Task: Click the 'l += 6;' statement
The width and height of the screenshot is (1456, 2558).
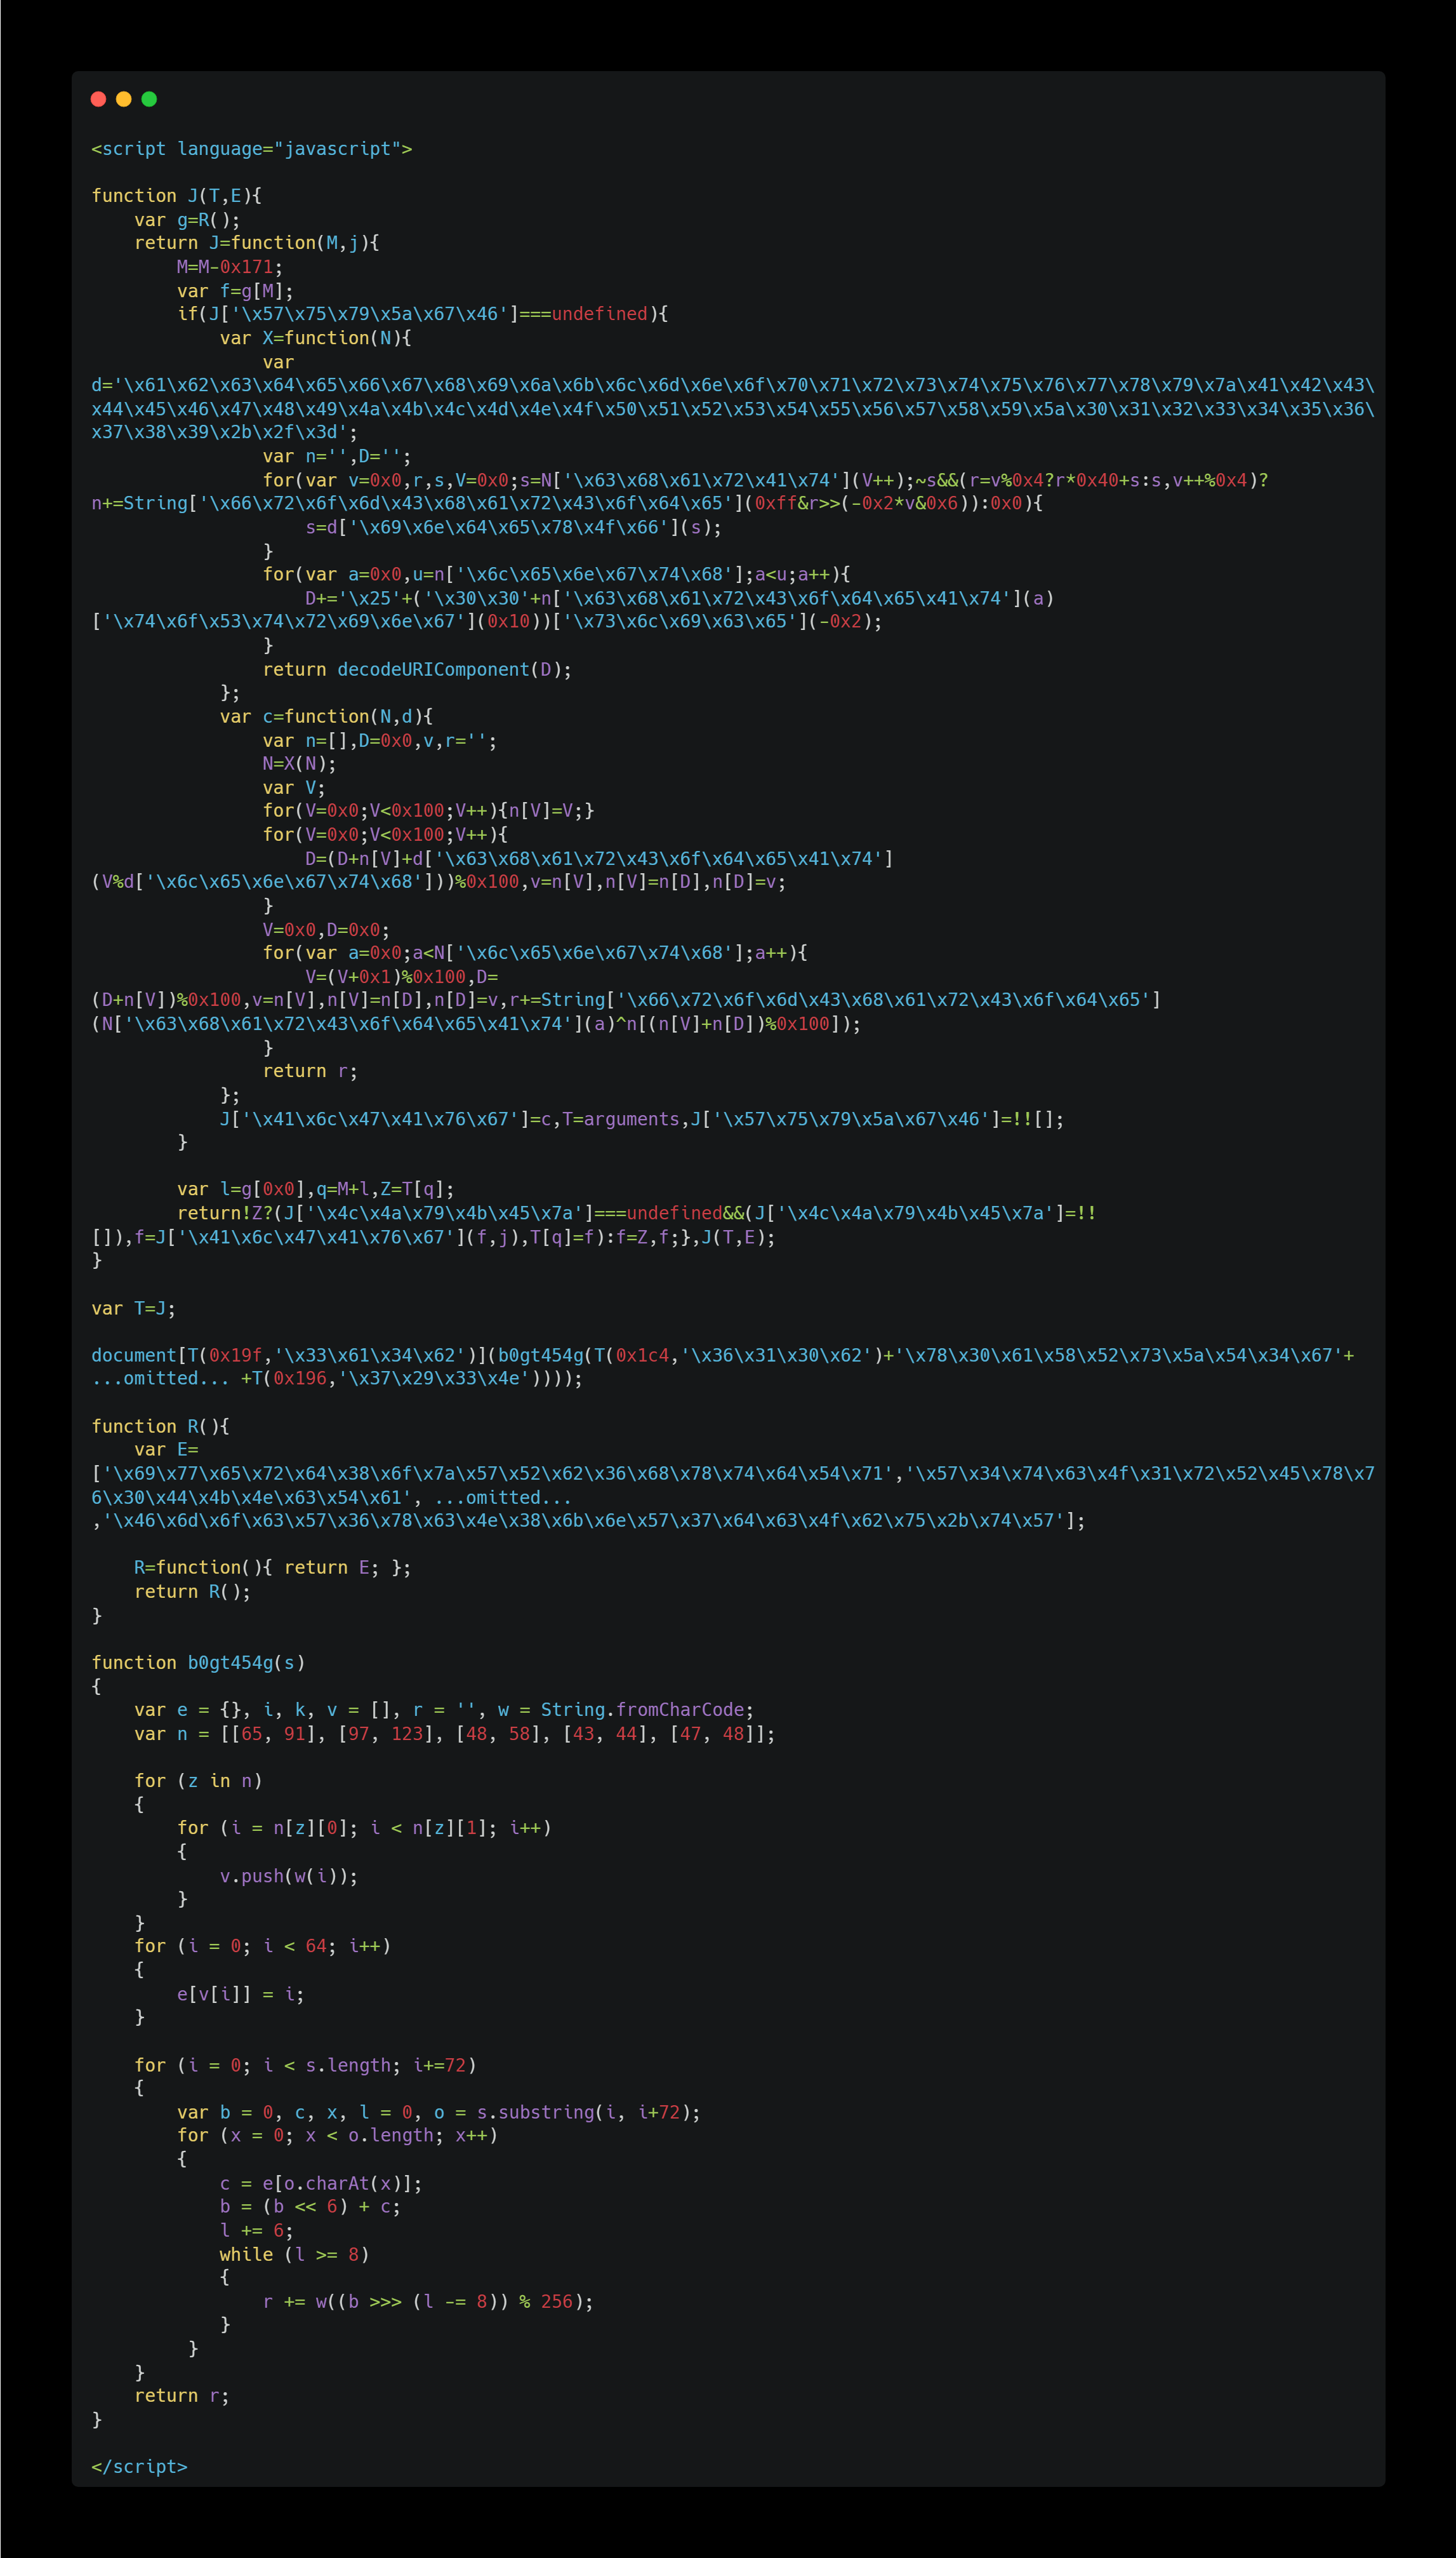Action: pyautogui.click(x=257, y=2230)
